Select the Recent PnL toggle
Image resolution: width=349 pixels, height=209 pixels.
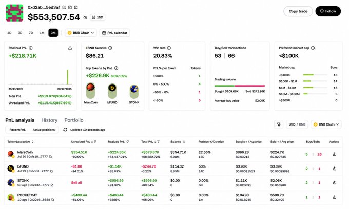[17, 130]
